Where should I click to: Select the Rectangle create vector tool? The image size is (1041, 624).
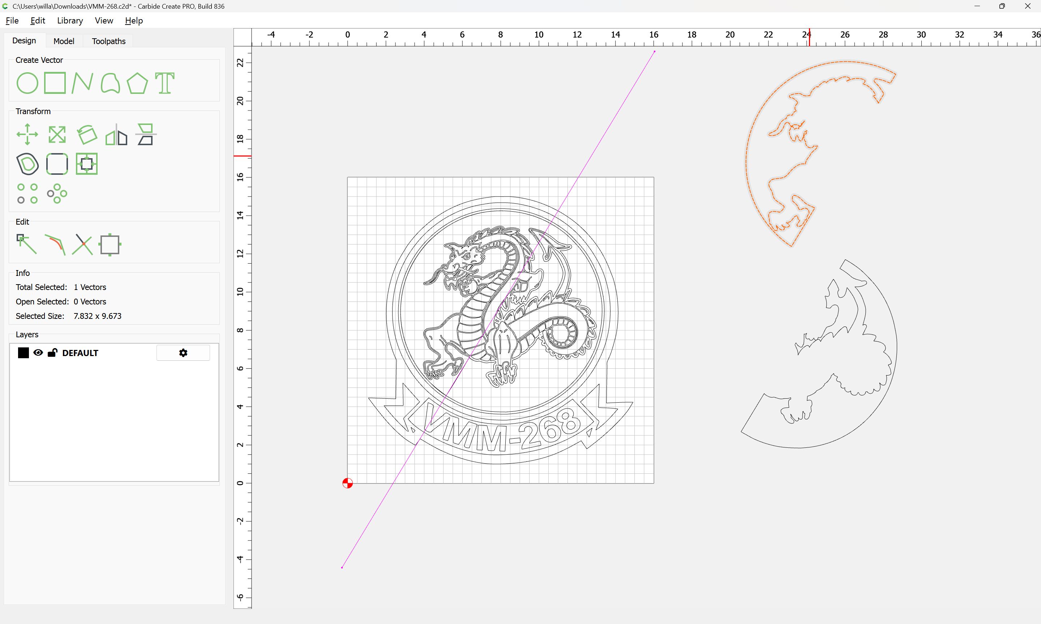coord(55,83)
